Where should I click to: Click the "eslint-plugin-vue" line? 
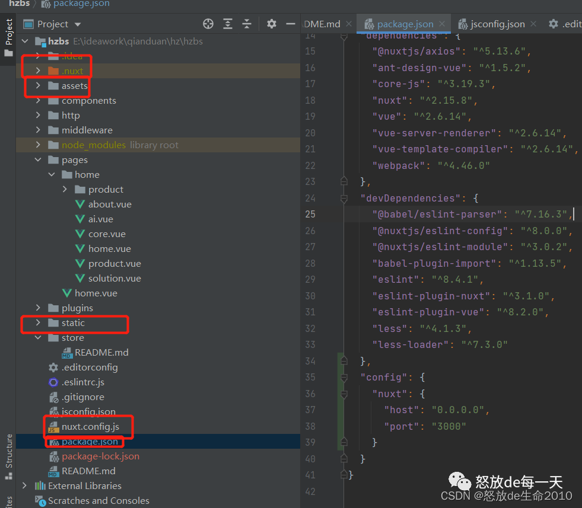click(x=460, y=312)
